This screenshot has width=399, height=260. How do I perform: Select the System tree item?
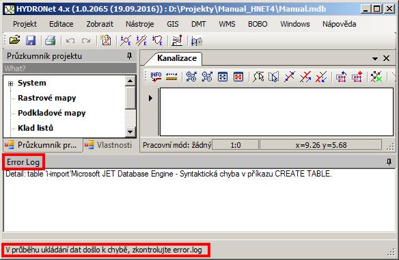(x=32, y=83)
